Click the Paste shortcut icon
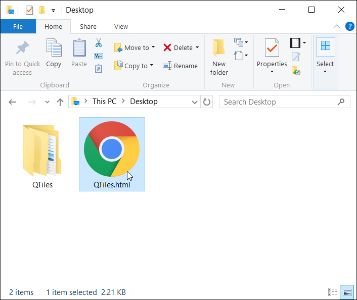 click(x=99, y=69)
